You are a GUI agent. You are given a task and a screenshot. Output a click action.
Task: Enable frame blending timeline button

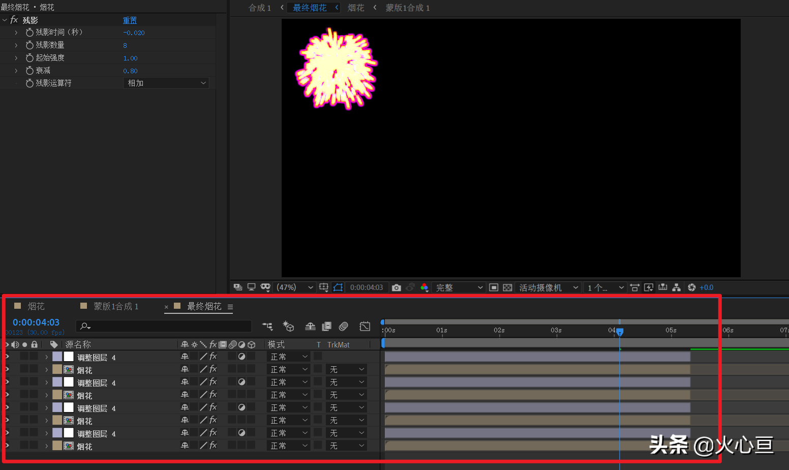pyautogui.click(x=327, y=326)
